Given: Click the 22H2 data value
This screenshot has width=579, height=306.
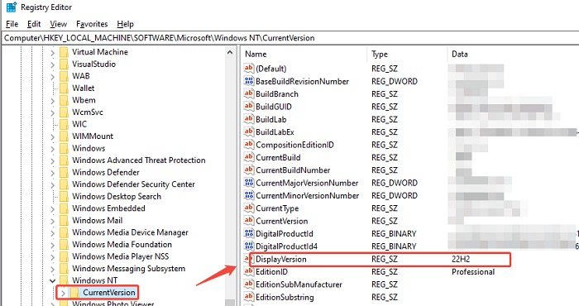Looking at the screenshot, I should 461,259.
